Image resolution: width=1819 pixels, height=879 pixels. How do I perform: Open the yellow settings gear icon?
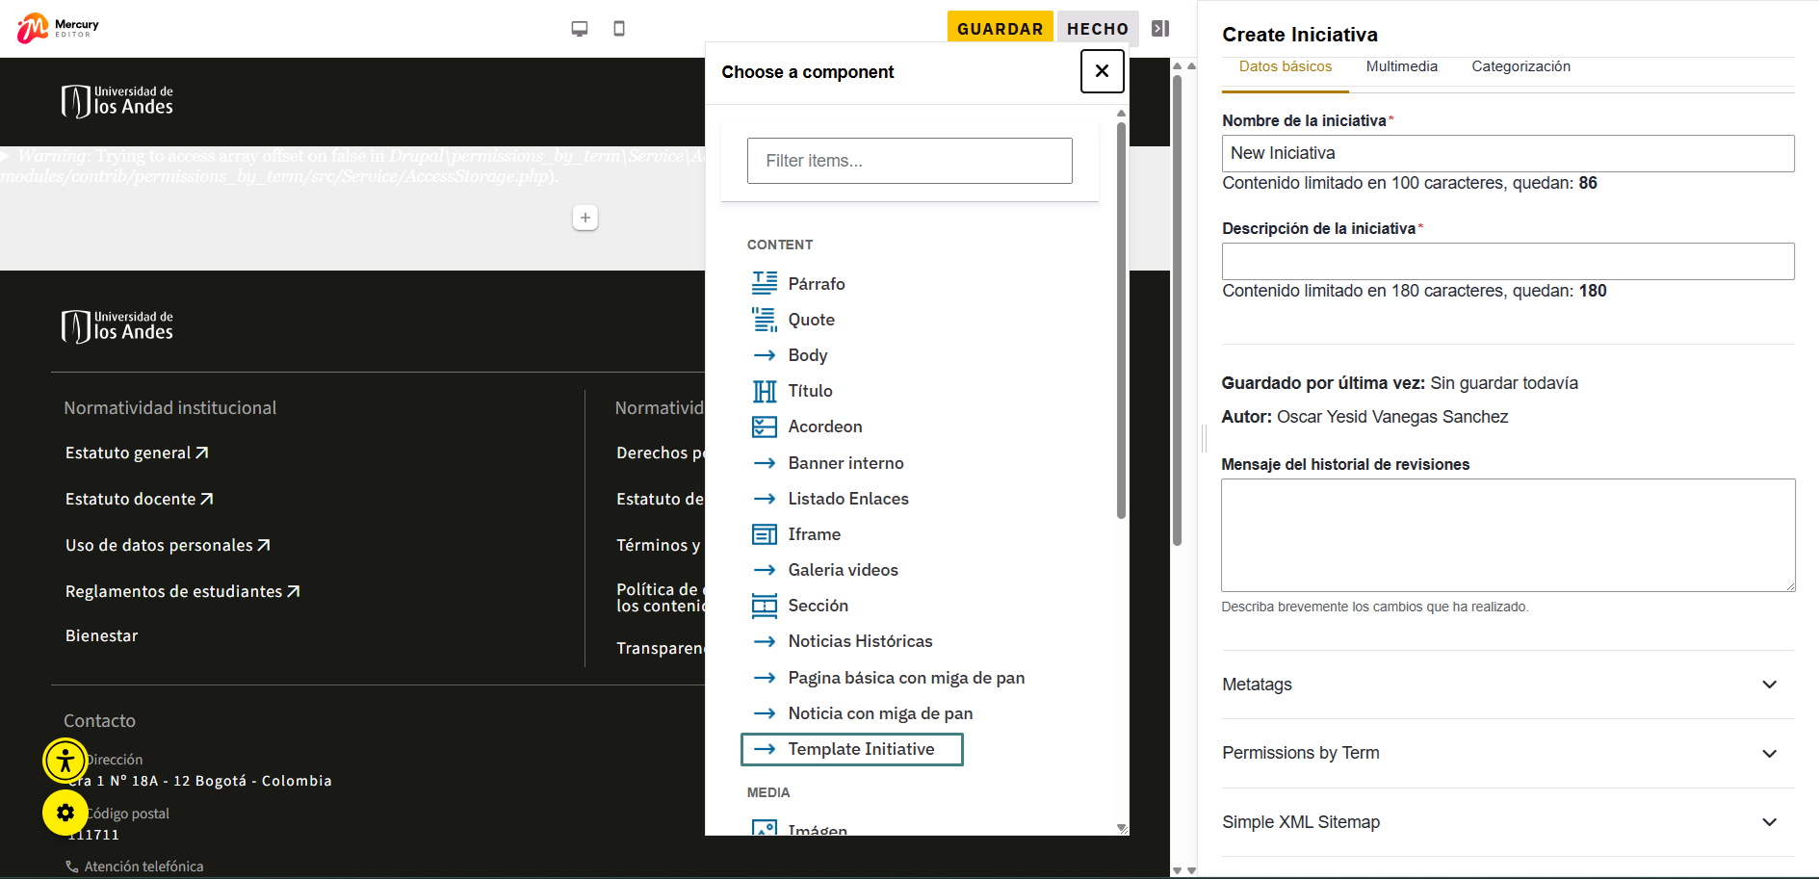tap(65, 813)
